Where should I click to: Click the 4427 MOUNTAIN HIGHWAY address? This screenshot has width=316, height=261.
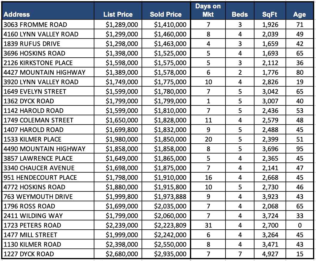[45, 72]
